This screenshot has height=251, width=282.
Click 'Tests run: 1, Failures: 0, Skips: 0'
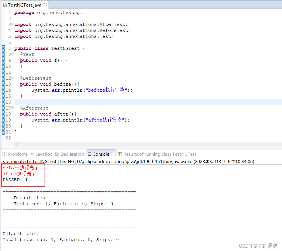click(x=64, y=204)
